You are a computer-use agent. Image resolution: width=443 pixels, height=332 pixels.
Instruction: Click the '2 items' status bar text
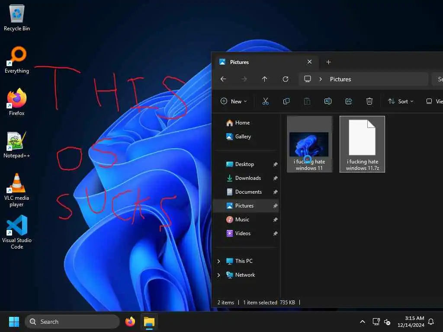coord(226,303)
